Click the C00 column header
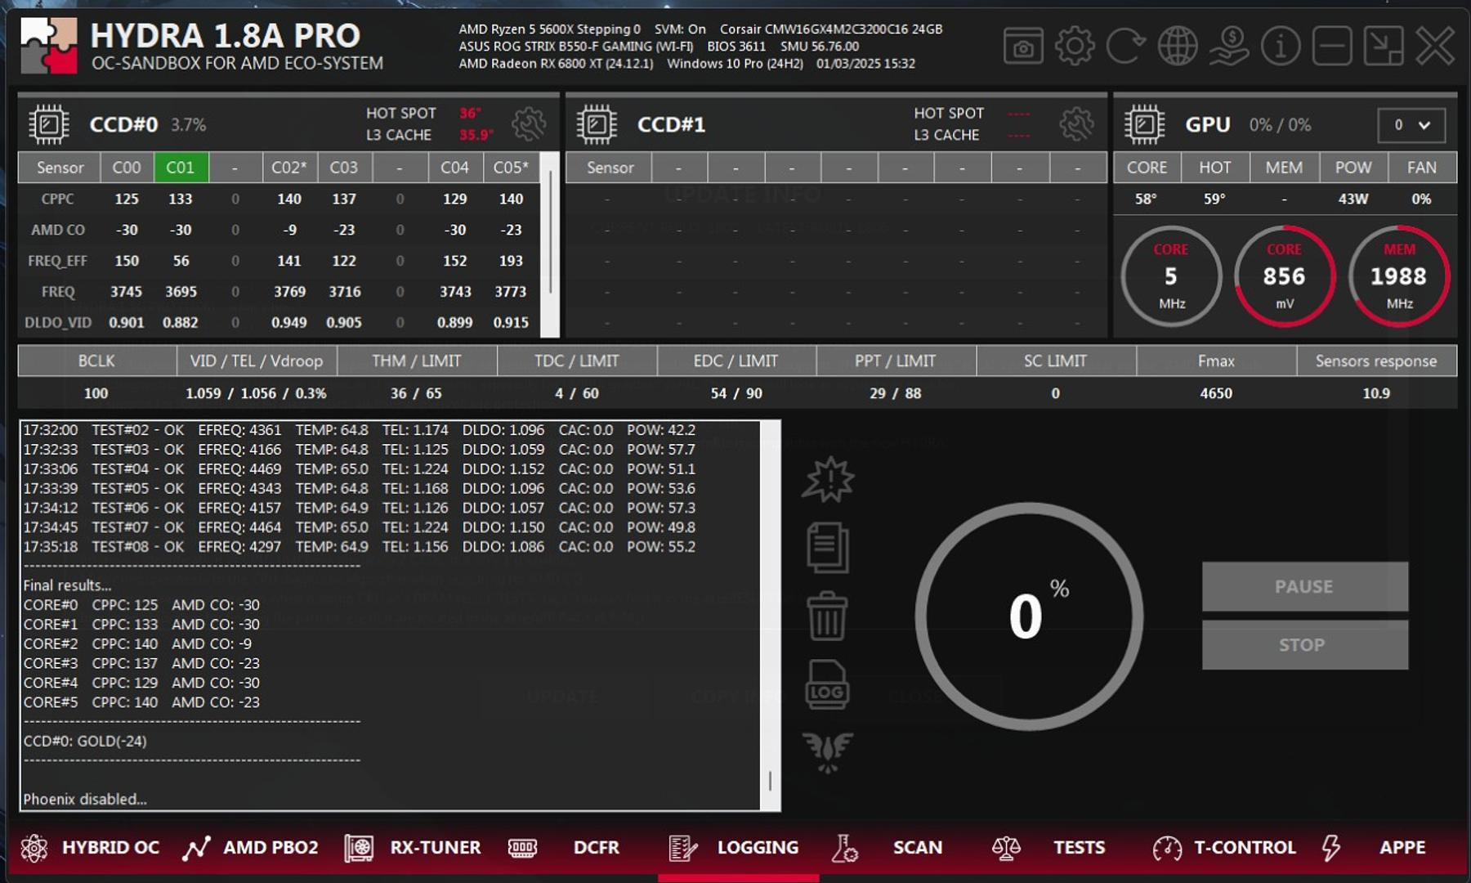Screen dimensions: 1471x883 127,168
